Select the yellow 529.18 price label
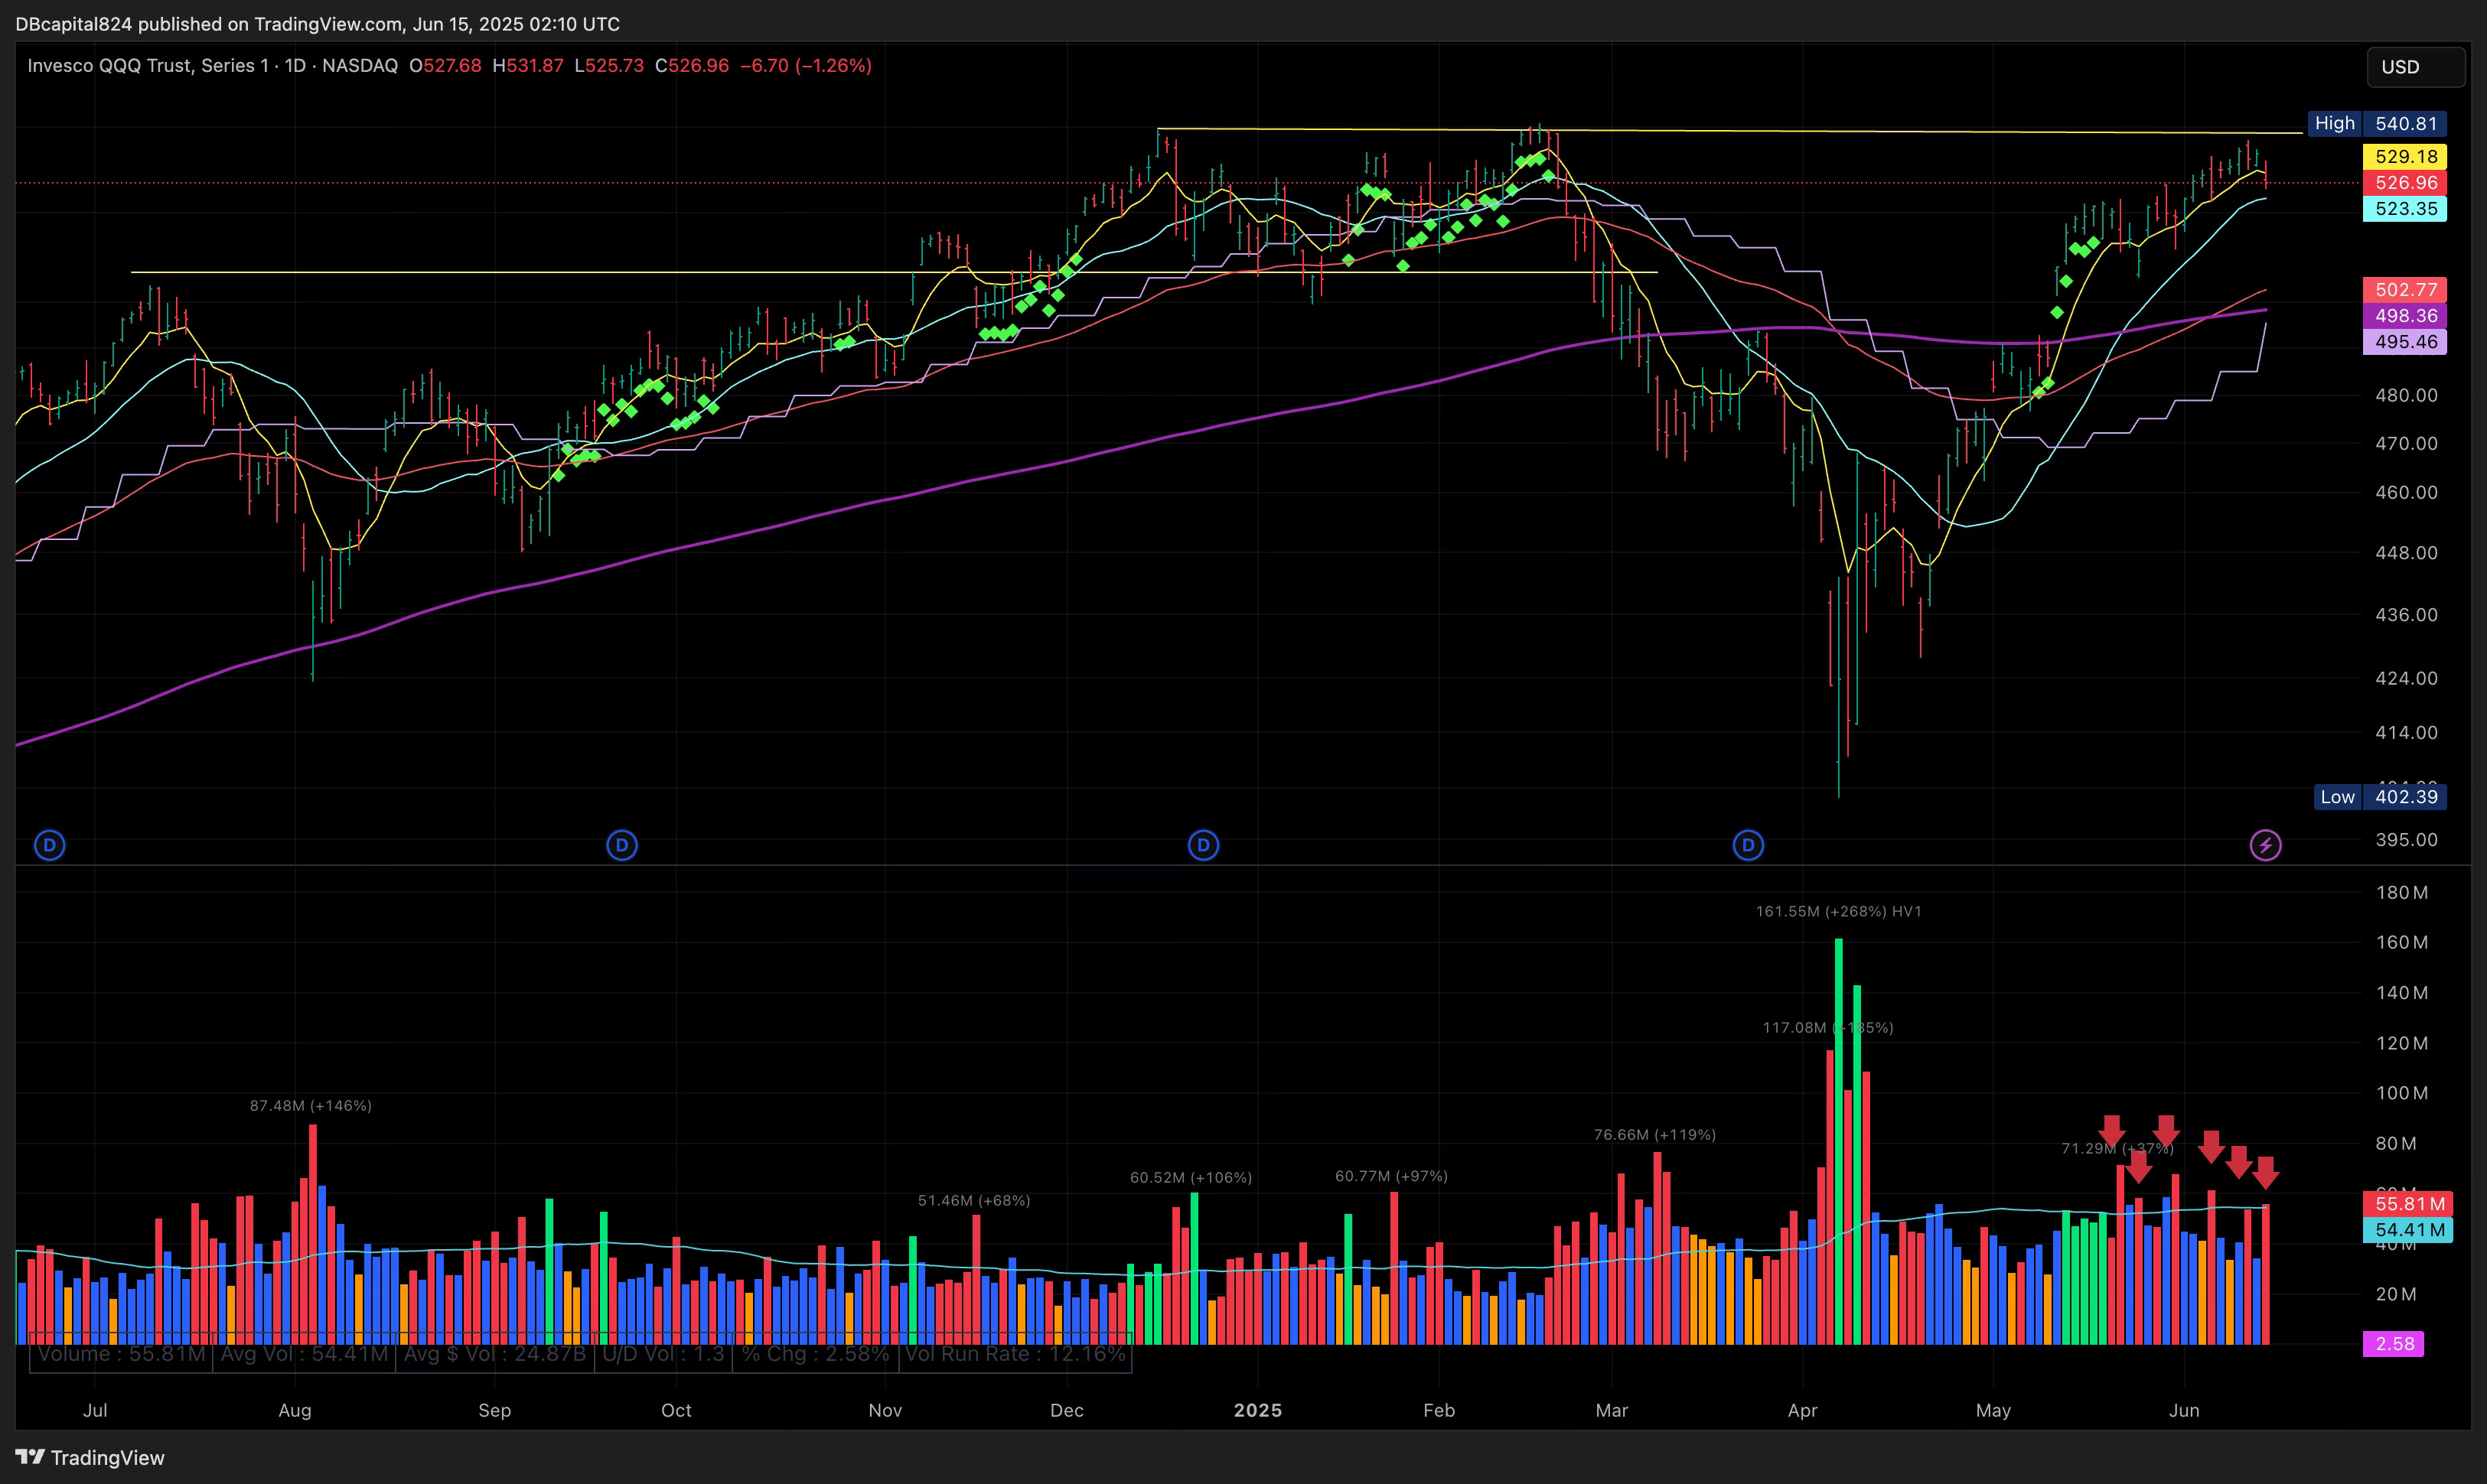The image size is (2487, 1484). click(2405, 156)
